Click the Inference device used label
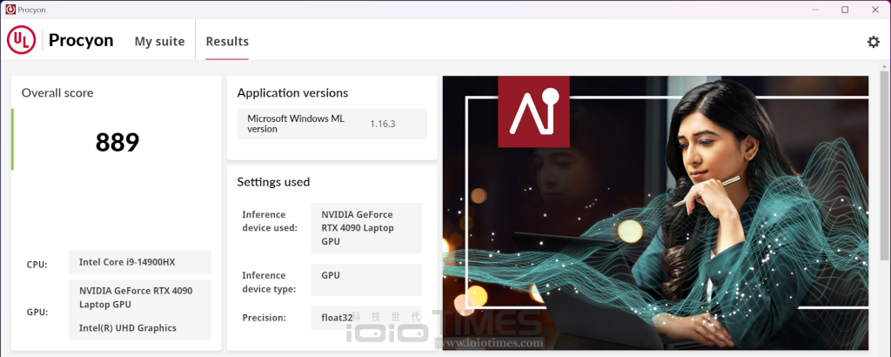The width and height of the screenshot is (891, 357). pyautogui.click(x=270, y=221)
